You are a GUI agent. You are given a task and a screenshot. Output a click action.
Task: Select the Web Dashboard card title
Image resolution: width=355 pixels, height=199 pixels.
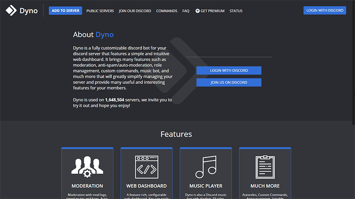[x=146, y=186]
